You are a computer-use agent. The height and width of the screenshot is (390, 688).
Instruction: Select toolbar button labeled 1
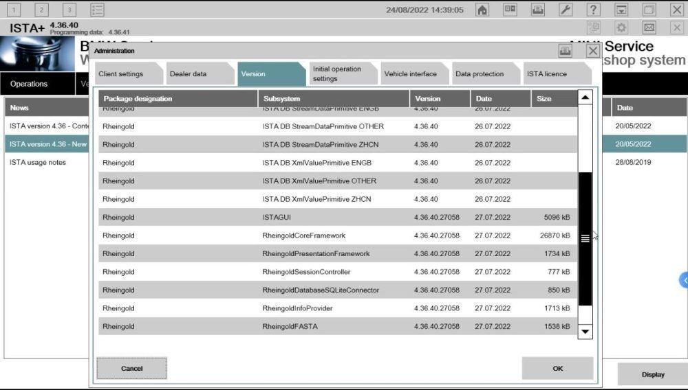pos(14,10)
